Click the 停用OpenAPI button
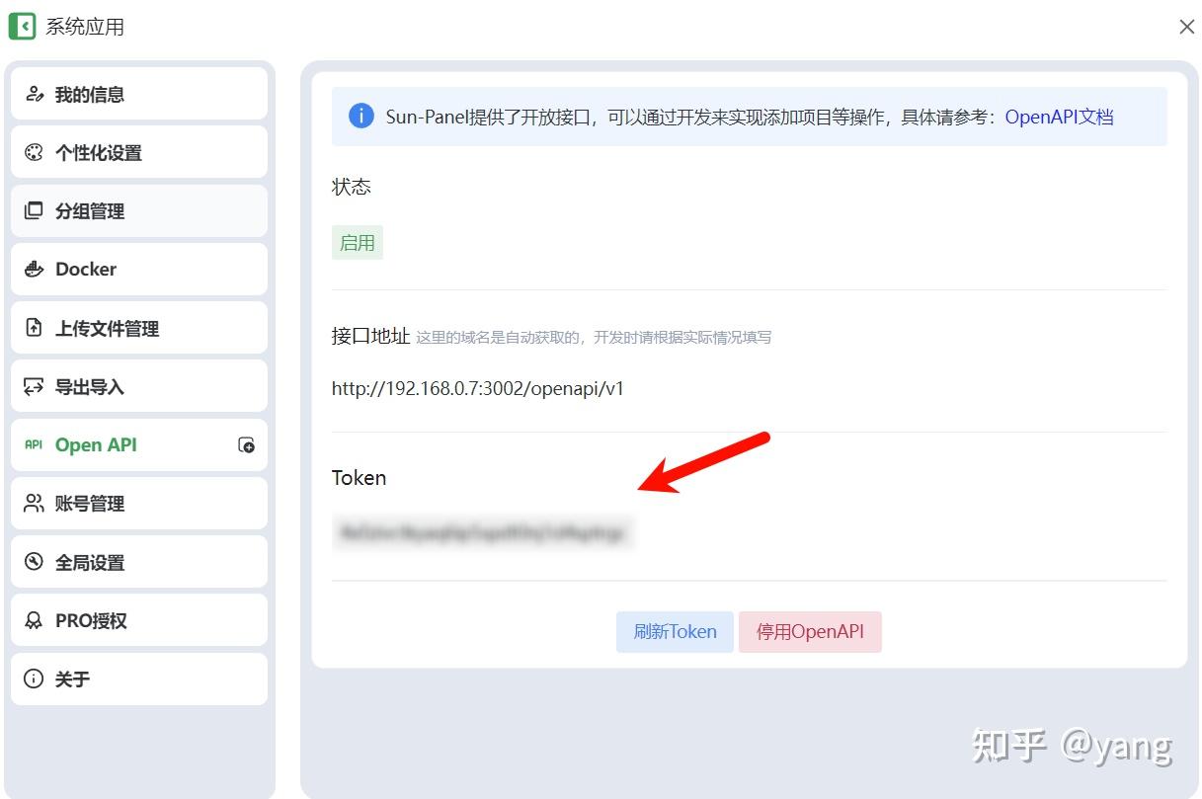 pos(810,632)
